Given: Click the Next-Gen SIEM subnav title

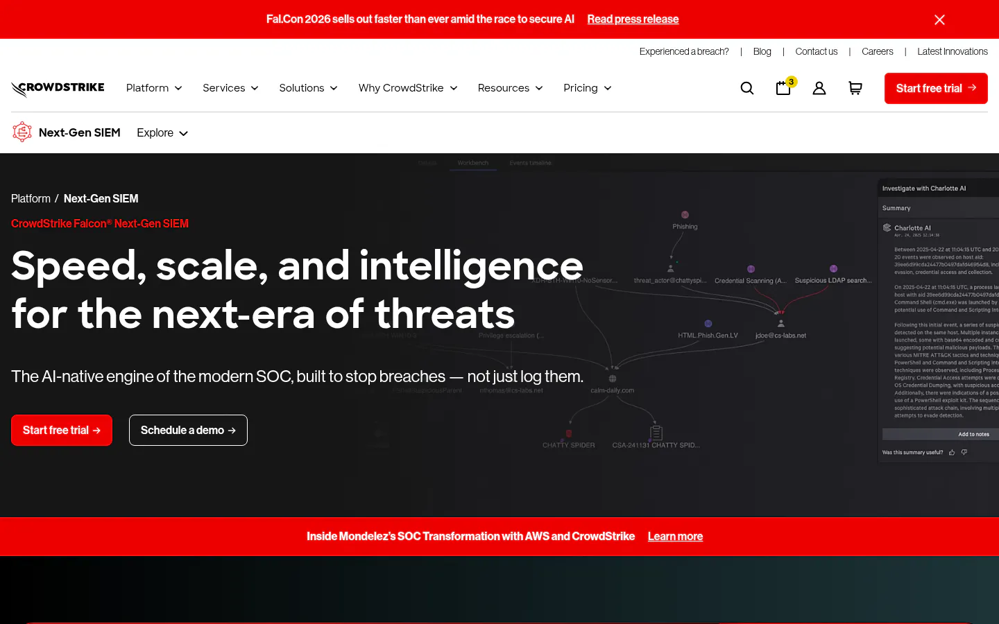Looking at the screenshot, I should pos(80,132).
